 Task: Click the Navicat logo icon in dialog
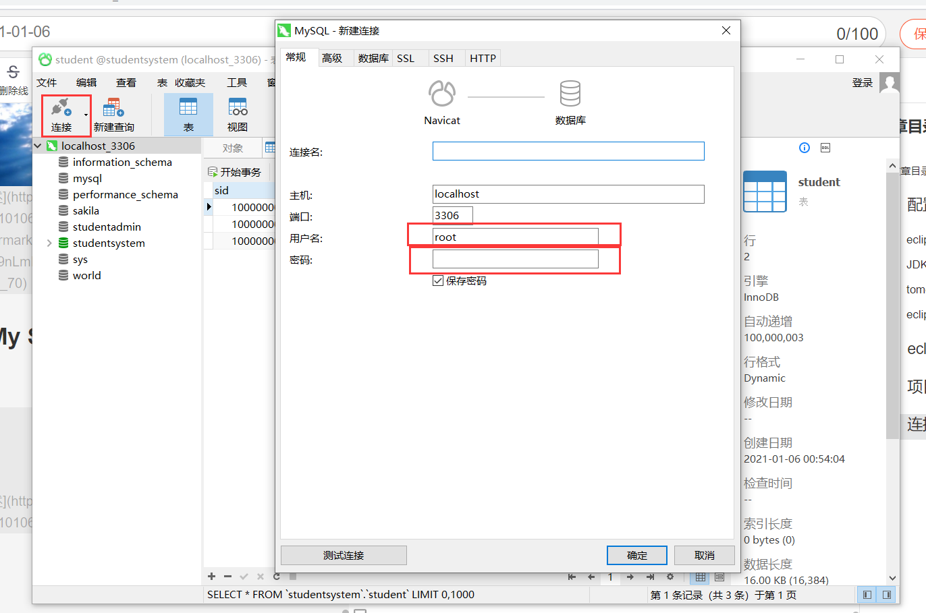pyautogui.click(x=442, y=94)
